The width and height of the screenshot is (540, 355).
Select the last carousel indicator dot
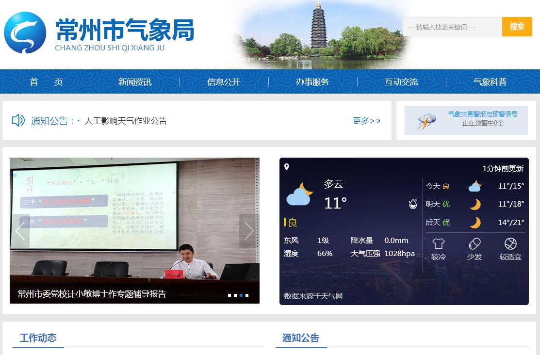[x=247, y=295]
